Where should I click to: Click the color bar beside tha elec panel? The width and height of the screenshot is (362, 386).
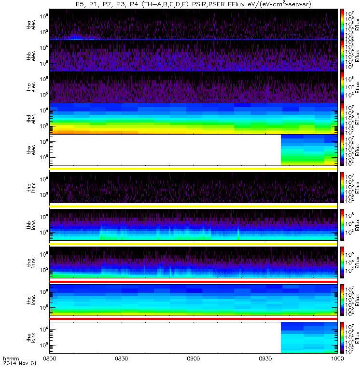click(342, 25)
